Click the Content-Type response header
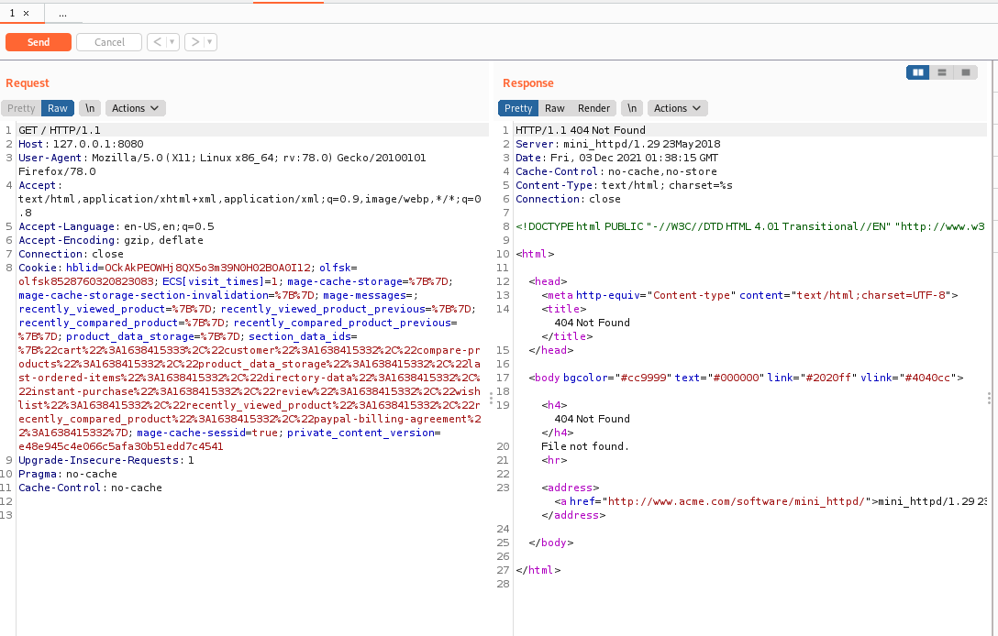 (x=624, y=185)
